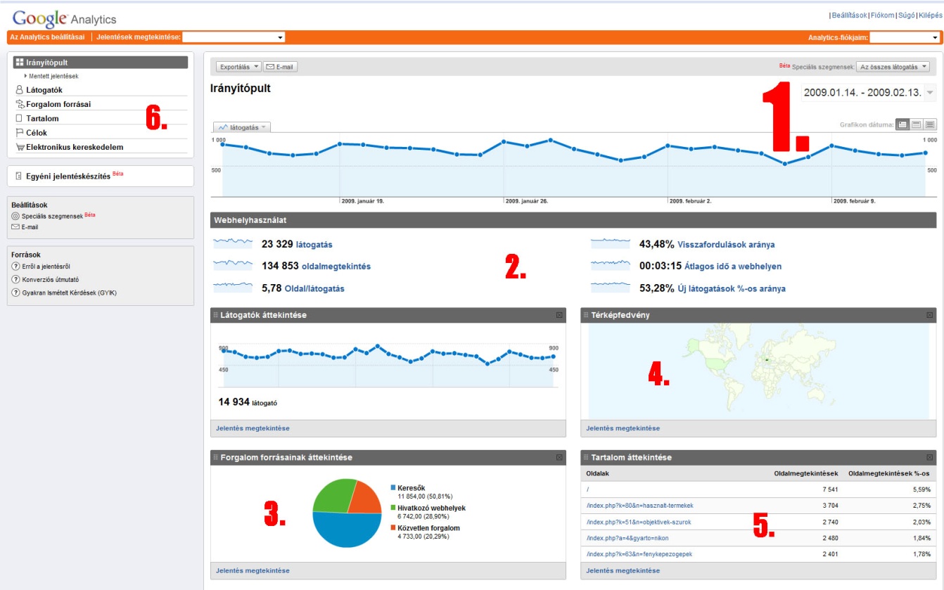Switch graph date to daily view icon
Viewport: 944px width, 590px height.
902,124
